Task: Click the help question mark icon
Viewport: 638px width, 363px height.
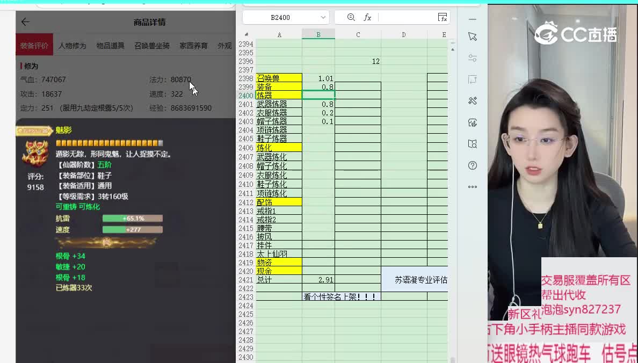Action: pyautogui.click(x=472, y=165)
